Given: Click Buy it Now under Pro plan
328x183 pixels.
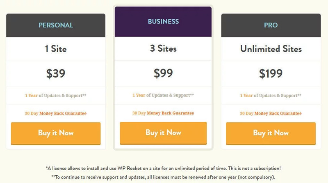Looking at the screenshot, I should click(x=271, y=133).
